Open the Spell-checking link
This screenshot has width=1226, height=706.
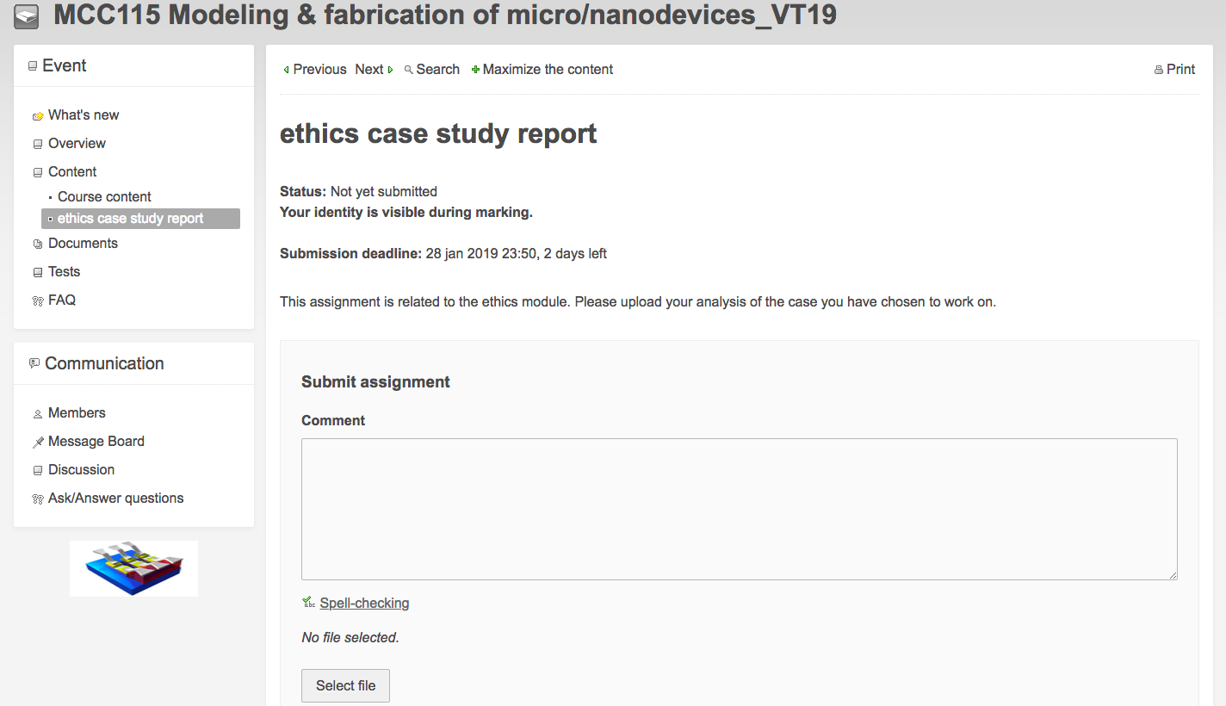(x=364, y=603)
